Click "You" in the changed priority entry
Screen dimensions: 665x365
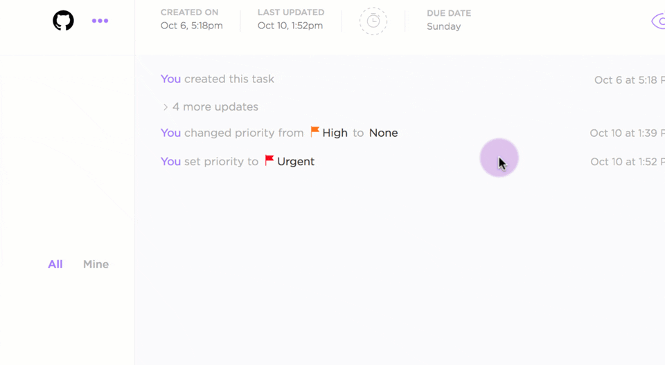click(x=170, y=133)
